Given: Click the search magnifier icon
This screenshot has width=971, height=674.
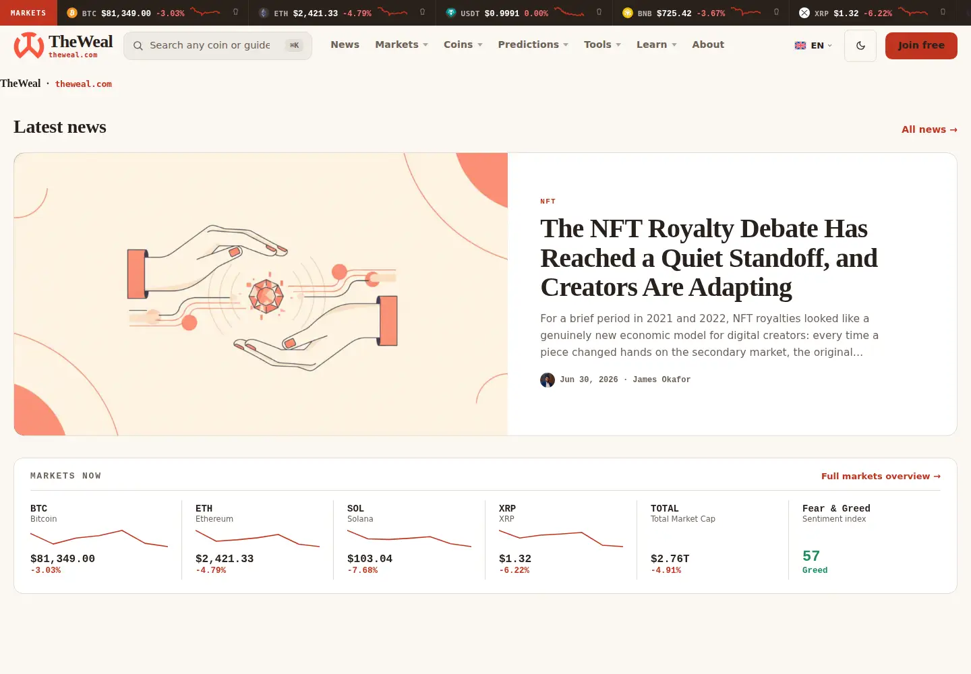Looking at the screenshot, I should click(138, 46).
